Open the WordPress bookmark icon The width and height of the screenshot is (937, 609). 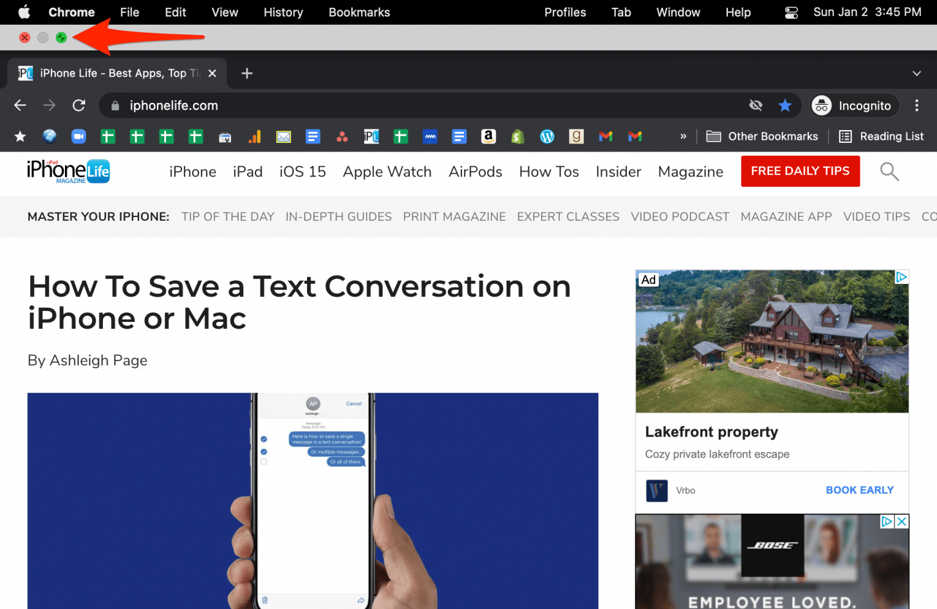(x=546, y=136)
